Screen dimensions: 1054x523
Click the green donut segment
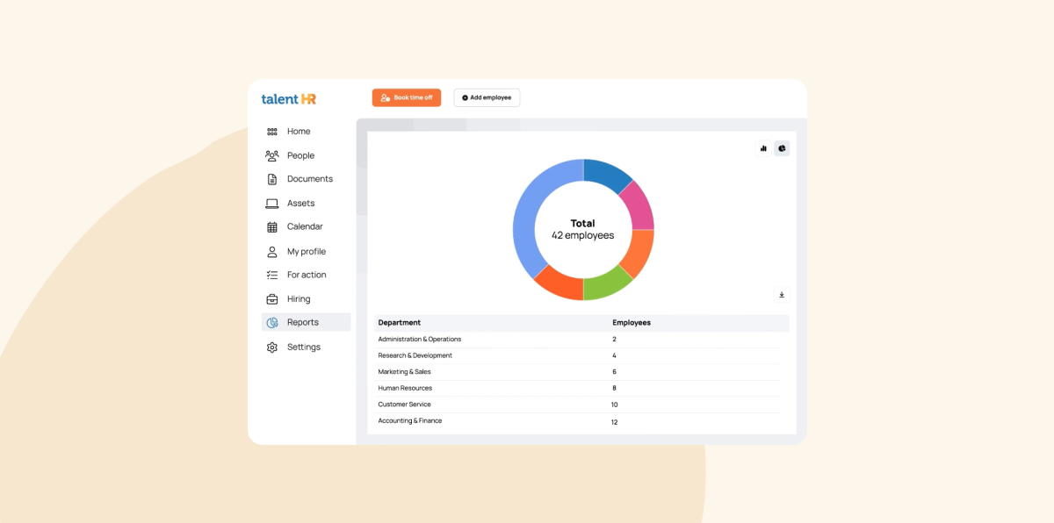pos(607,285)
